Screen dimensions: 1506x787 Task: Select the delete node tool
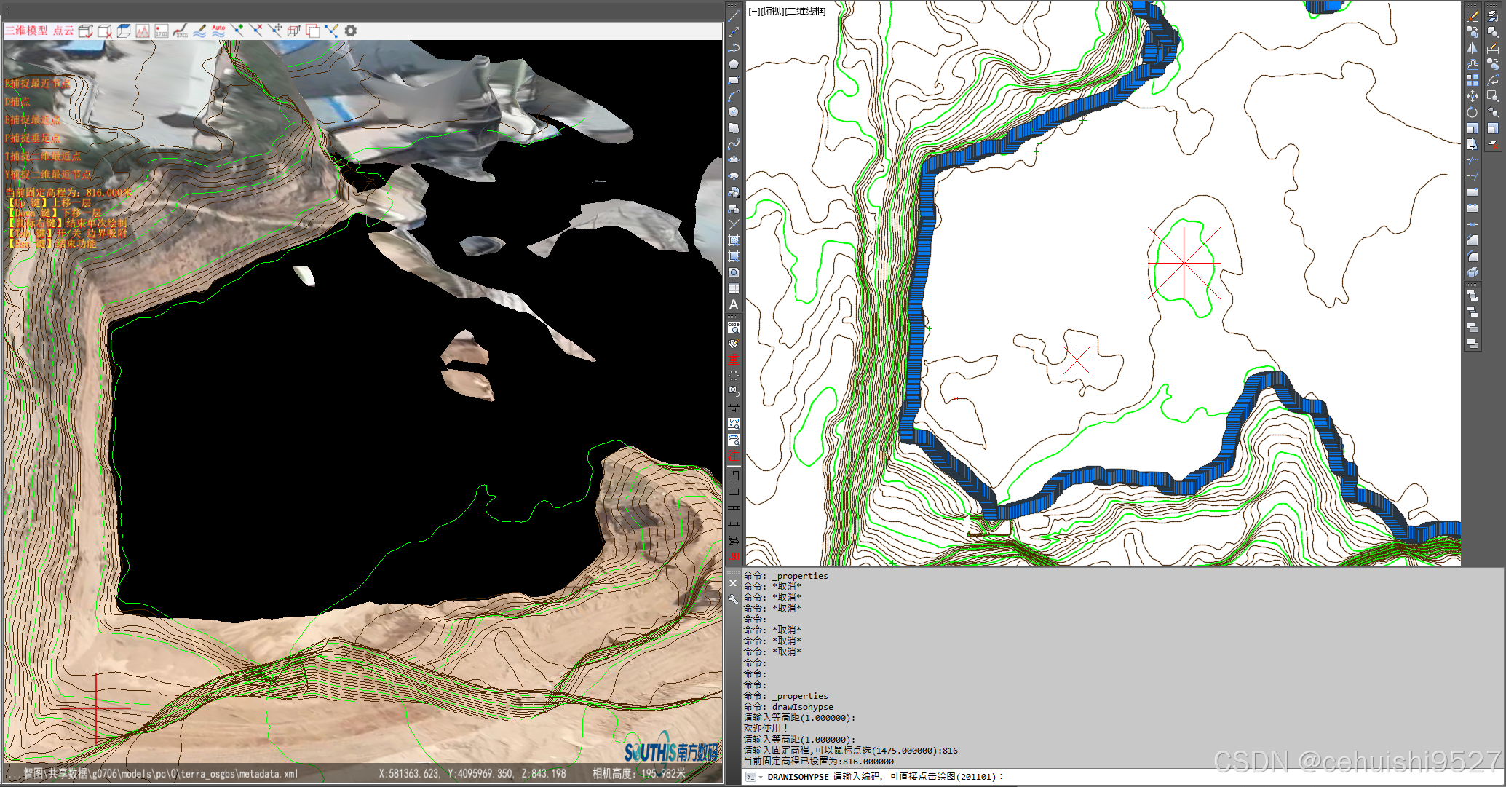[256, 31]
